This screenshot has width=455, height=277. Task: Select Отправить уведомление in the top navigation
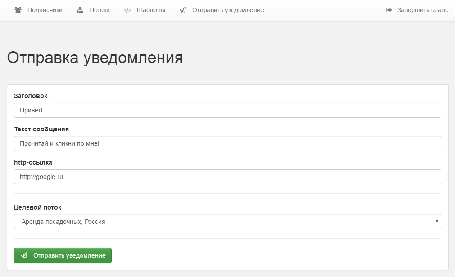228,10
